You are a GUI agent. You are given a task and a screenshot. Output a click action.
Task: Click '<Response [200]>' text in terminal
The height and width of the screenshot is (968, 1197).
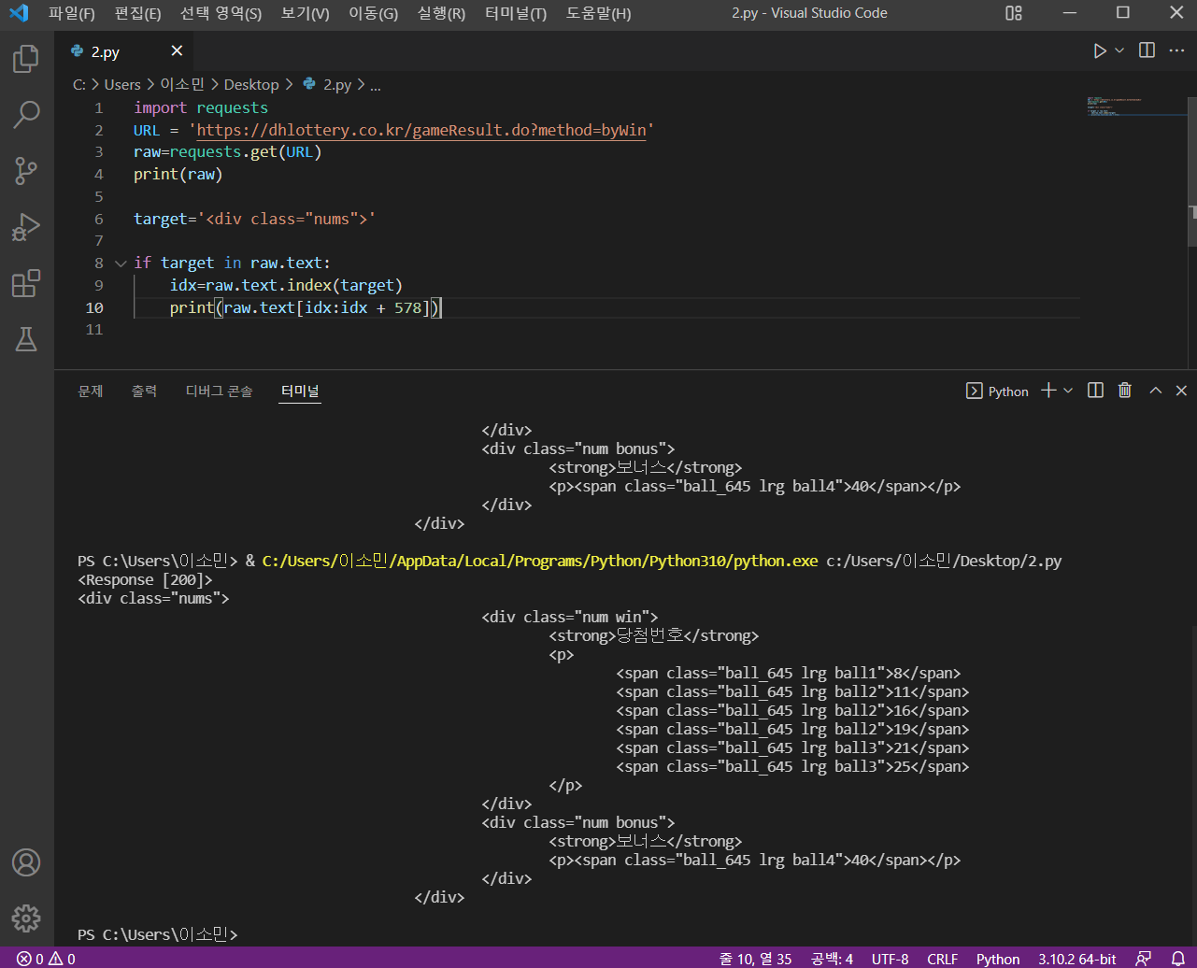(x=145, y=579)
